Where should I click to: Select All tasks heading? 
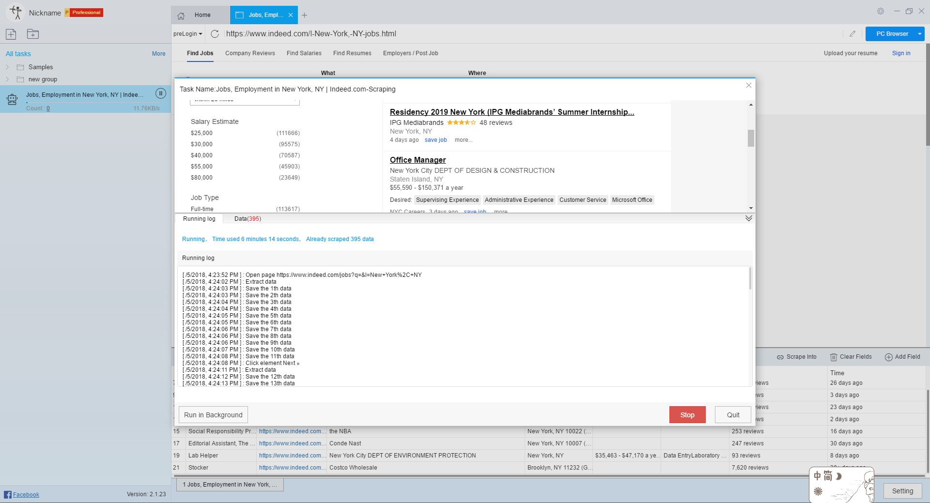18,54
